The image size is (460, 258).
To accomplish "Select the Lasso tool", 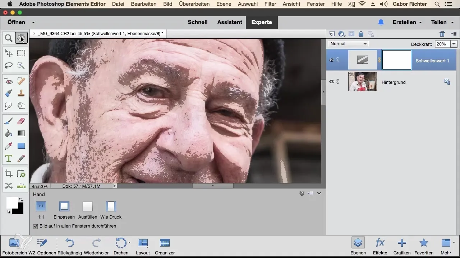I will pos(9,66).
